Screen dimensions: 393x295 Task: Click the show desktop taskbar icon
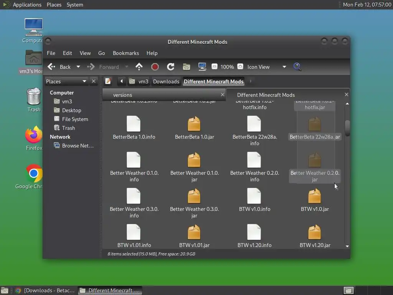pos(5,290)
